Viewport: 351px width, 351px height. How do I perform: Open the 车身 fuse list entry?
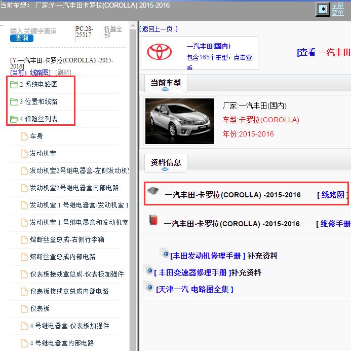[x=36, y=136]
